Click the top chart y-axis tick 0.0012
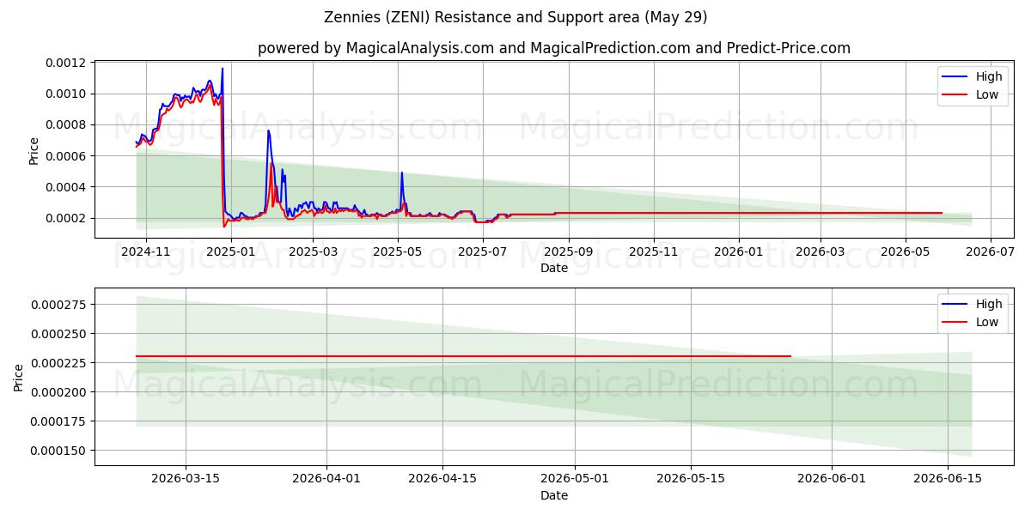1031x515 pixels. tap(66, 63)
